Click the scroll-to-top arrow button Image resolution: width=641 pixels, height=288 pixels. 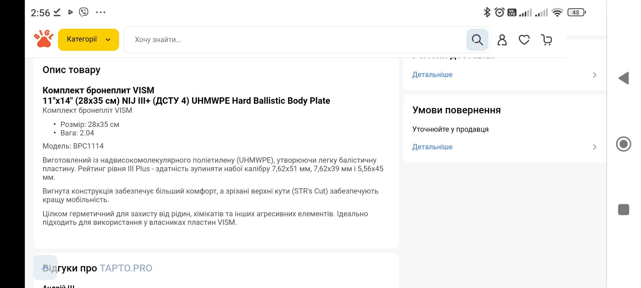coord(45,268)
